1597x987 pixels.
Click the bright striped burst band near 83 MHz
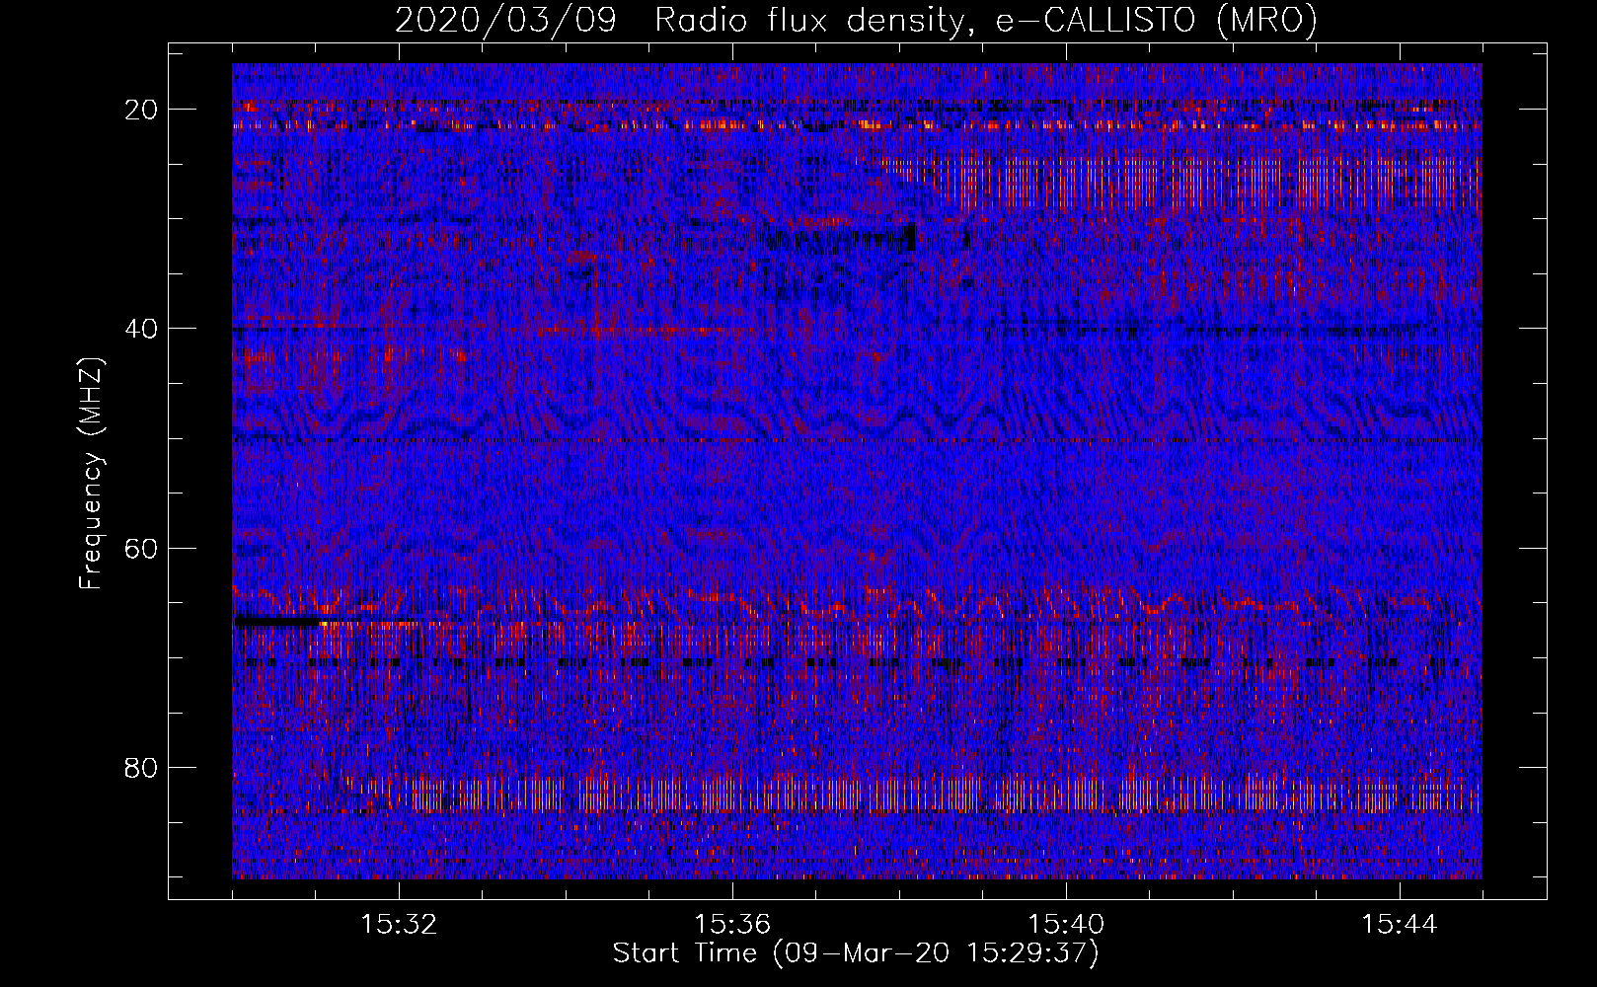908,794
